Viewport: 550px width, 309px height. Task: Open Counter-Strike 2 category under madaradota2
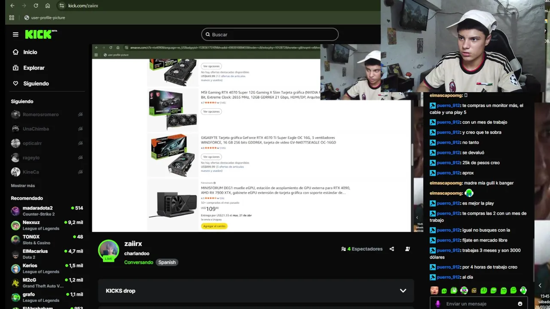pos(39,214)
